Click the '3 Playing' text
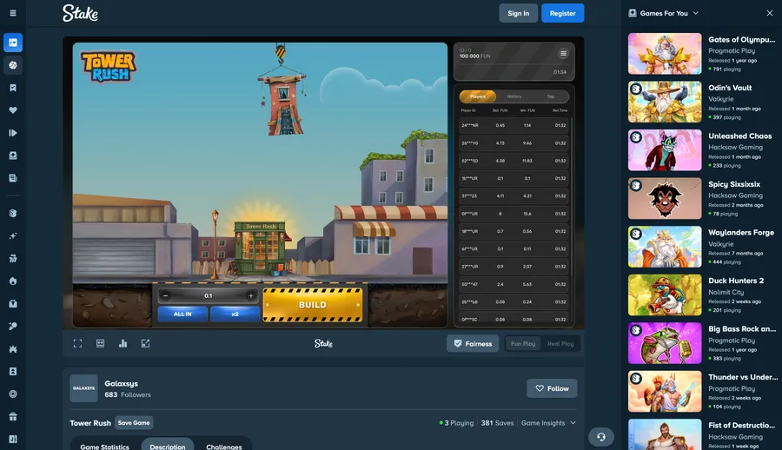Screen dimensions: 782x450 [x=457, y=422]
